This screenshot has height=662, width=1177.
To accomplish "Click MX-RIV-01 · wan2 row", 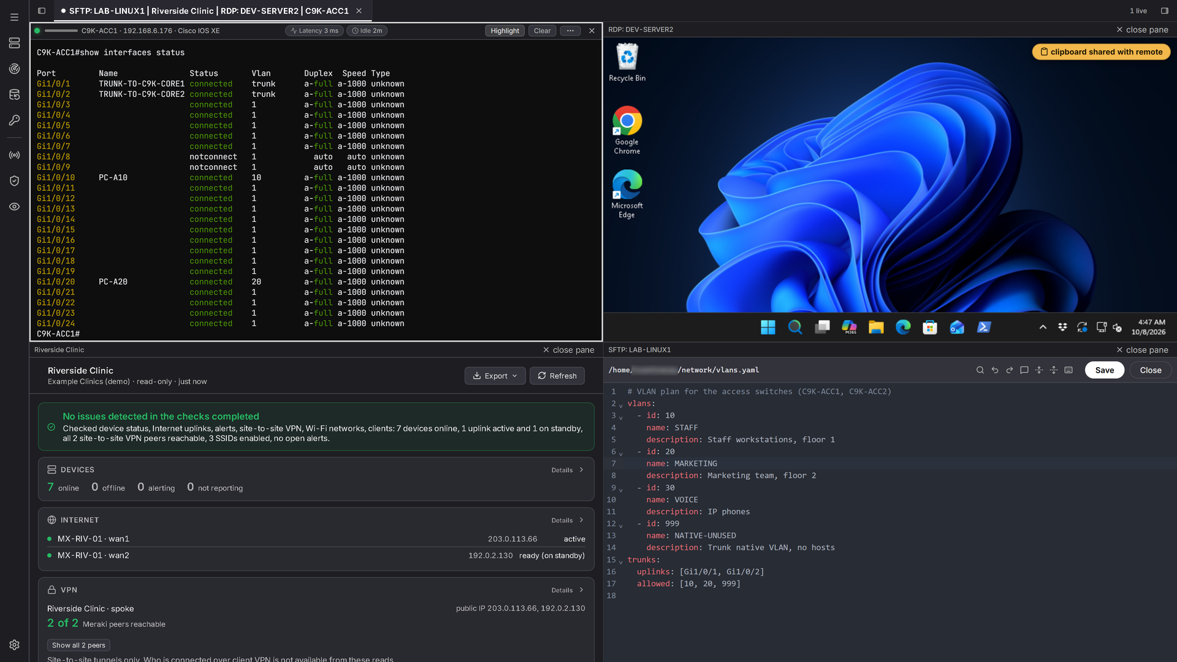I will [316, 555].
